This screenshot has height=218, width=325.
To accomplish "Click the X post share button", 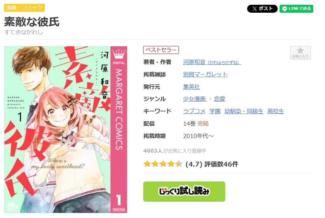I will click(262, 9).
